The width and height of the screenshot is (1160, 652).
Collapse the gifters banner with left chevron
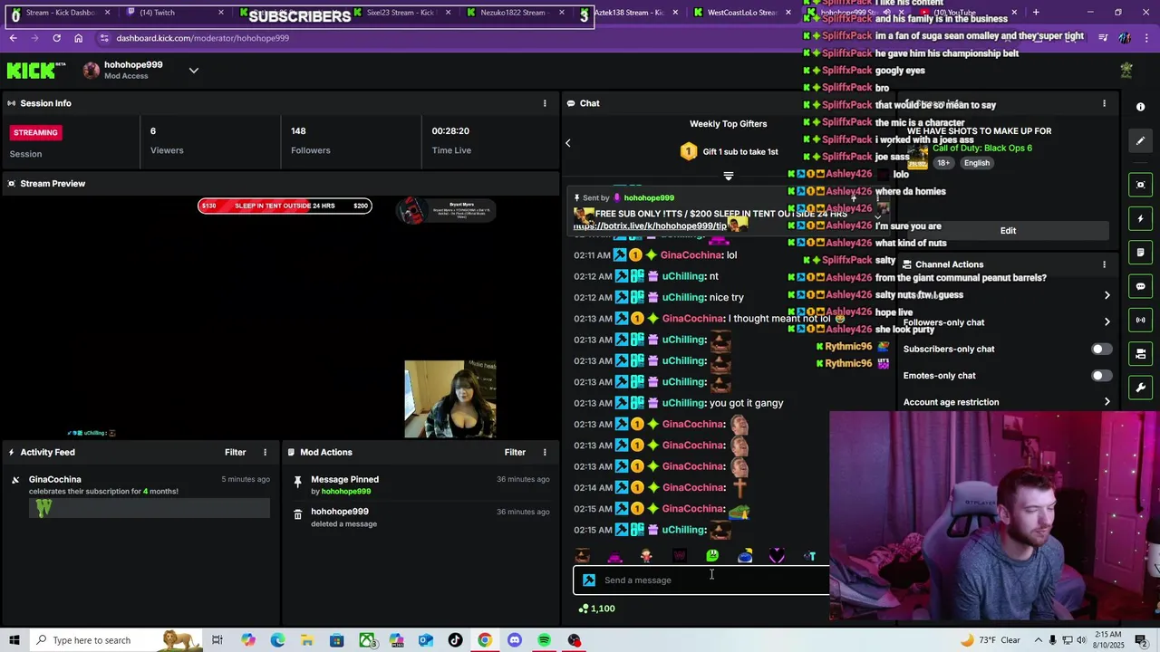point(568,143)
